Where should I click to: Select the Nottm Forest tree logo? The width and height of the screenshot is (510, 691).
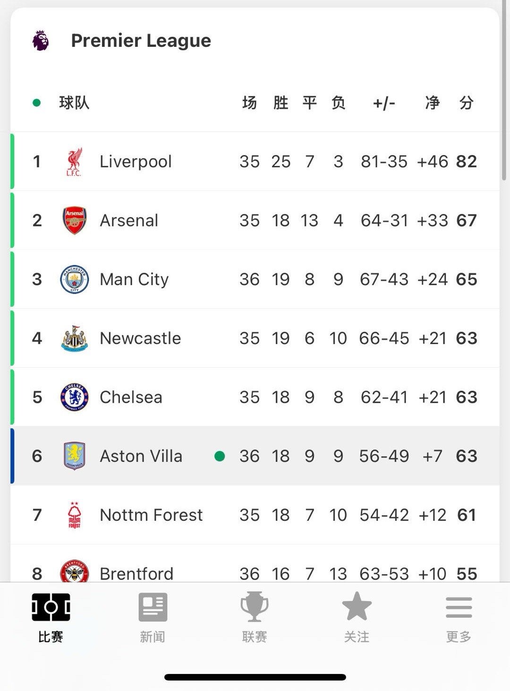pos(75,515)
